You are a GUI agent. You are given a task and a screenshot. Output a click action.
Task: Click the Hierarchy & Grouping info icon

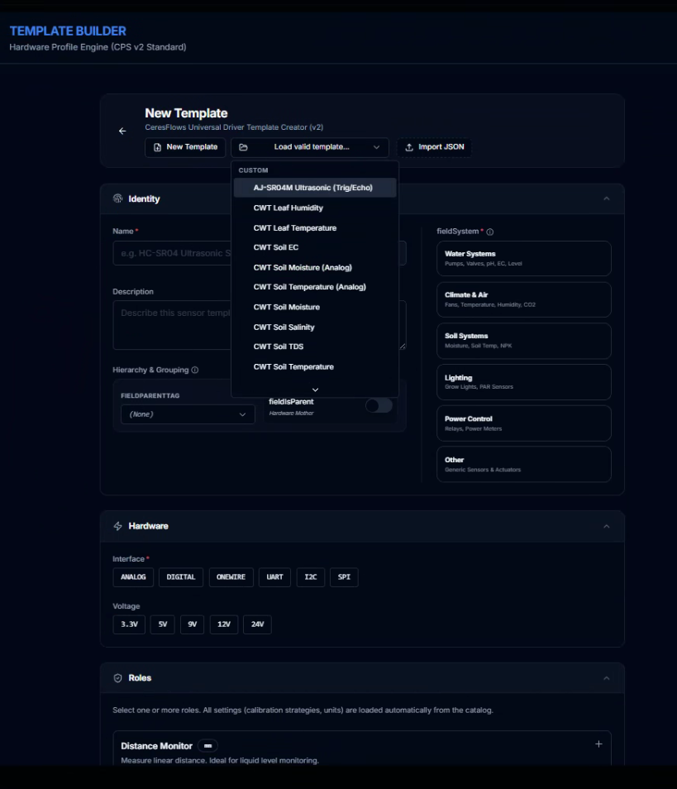[195, 370]
